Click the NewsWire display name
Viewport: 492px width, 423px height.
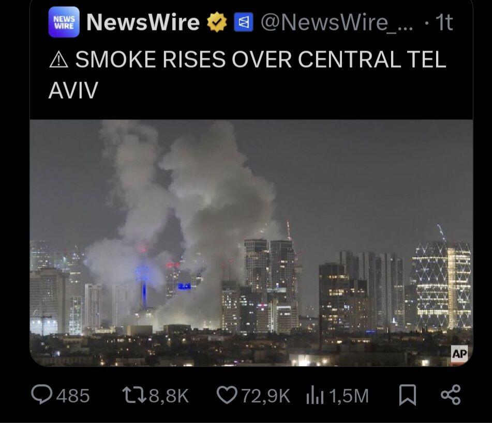(x=143, y=22)
